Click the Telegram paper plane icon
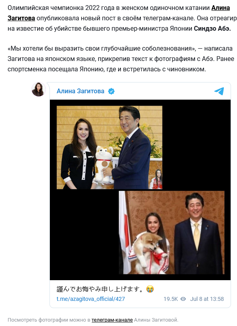Screen dimensions: 237x326 (x=219, y=91)
